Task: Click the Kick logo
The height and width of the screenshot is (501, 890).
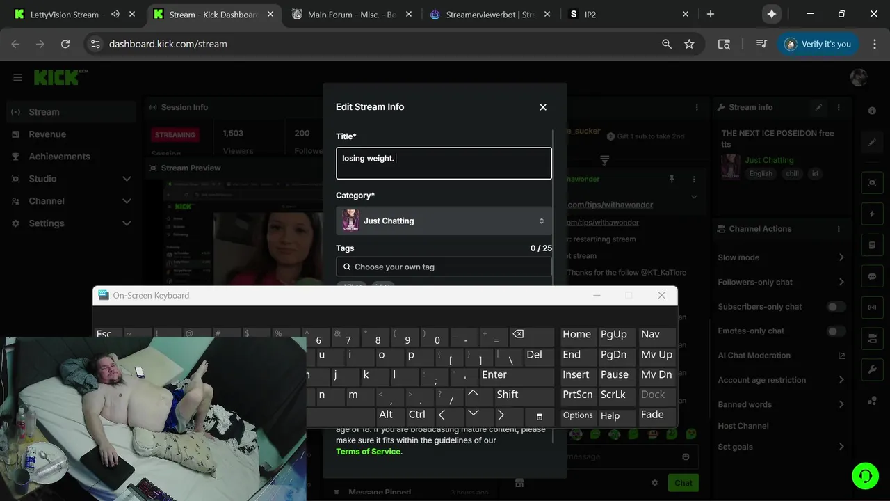Action: tap(57, 77)
